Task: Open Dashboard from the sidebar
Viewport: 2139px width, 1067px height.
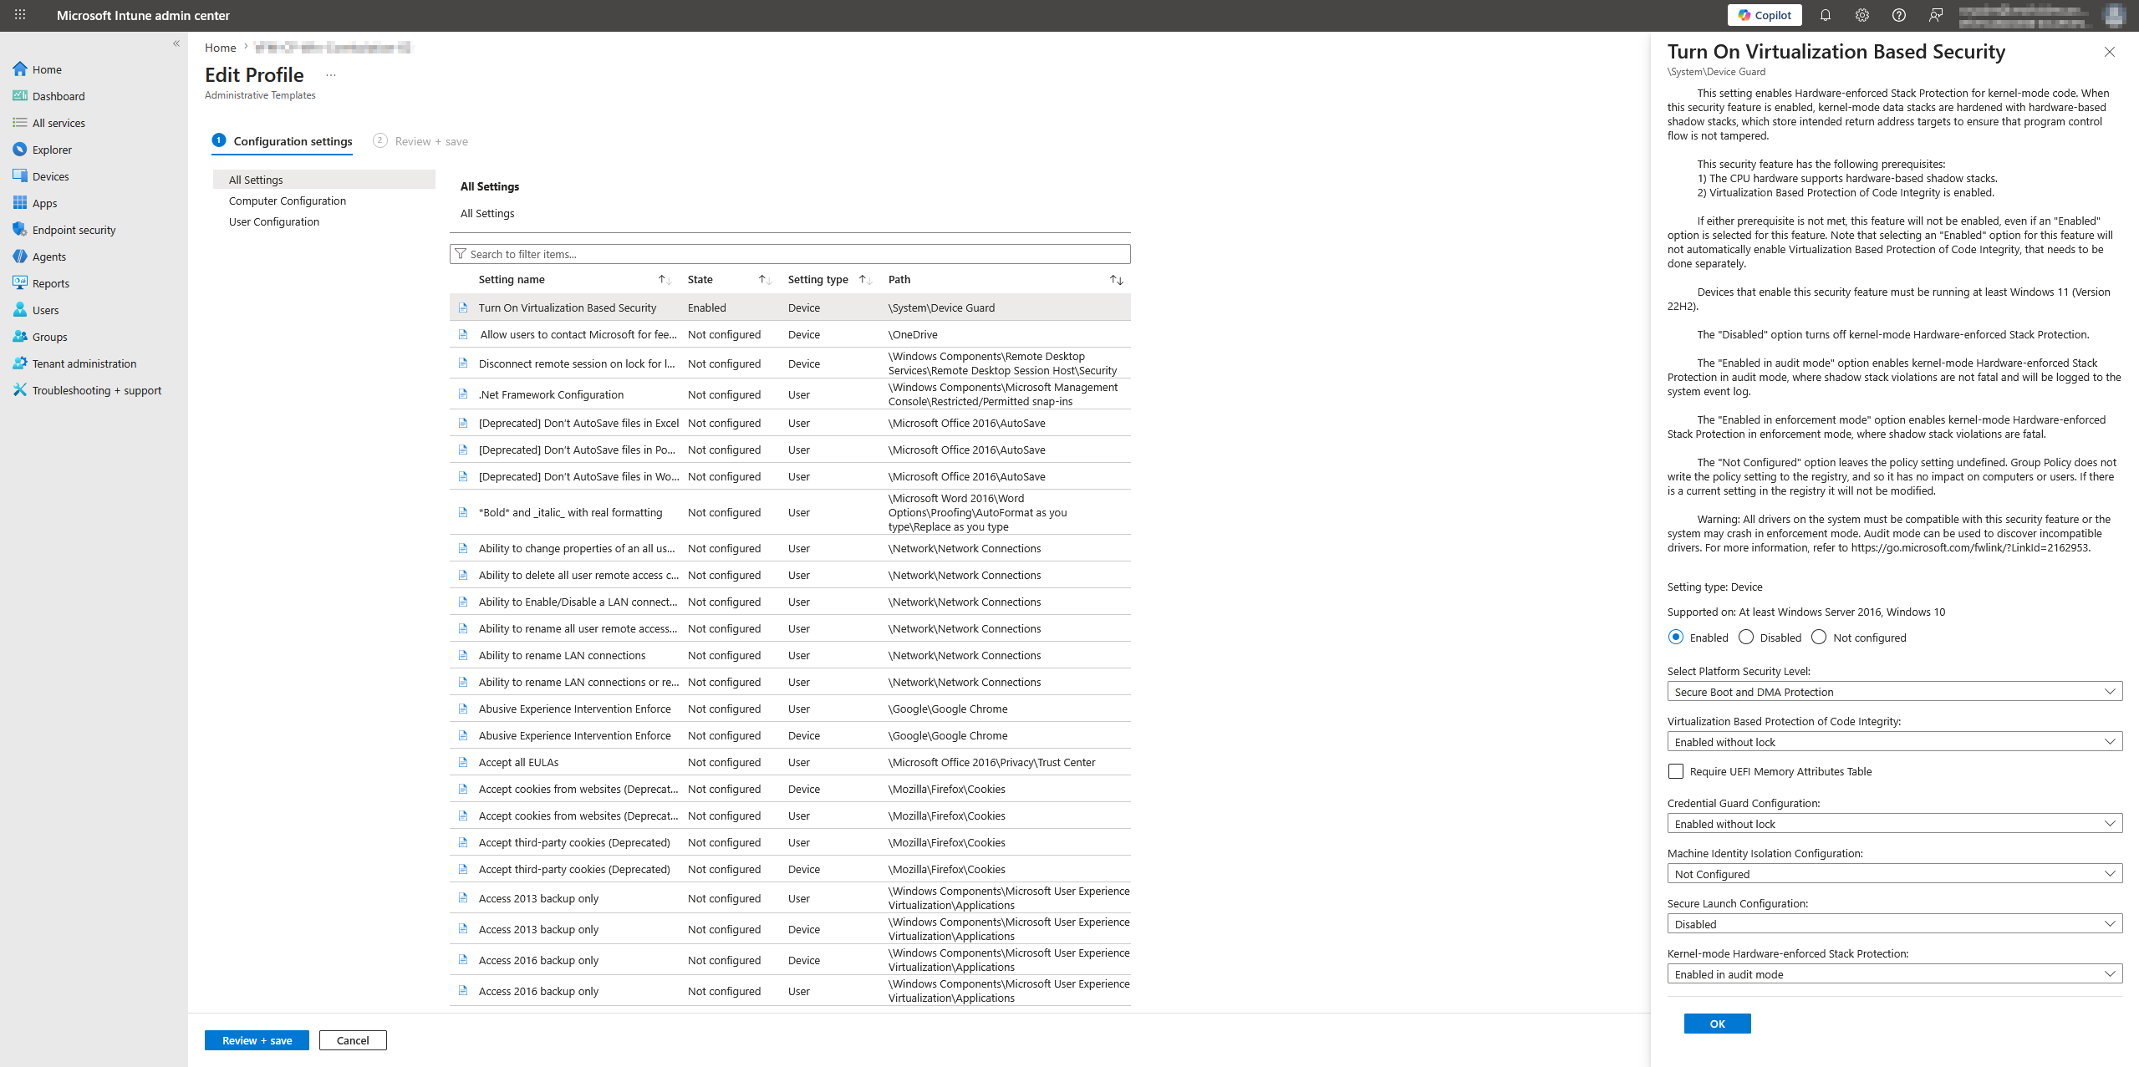Action: (59, 96)
